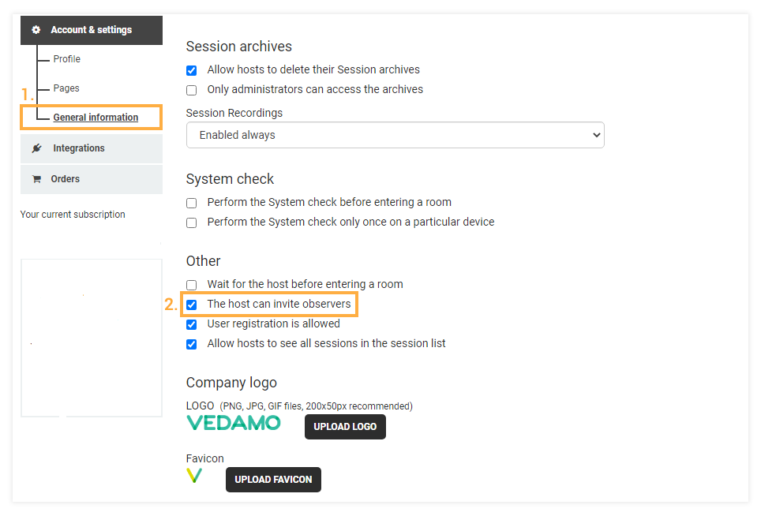
Task: Select General information in sidebar
Action: [96, 118]
